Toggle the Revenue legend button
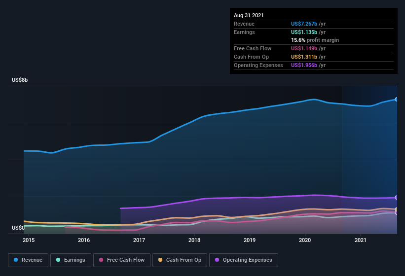The width and height of the screenshot is (405, 276). 28,260
